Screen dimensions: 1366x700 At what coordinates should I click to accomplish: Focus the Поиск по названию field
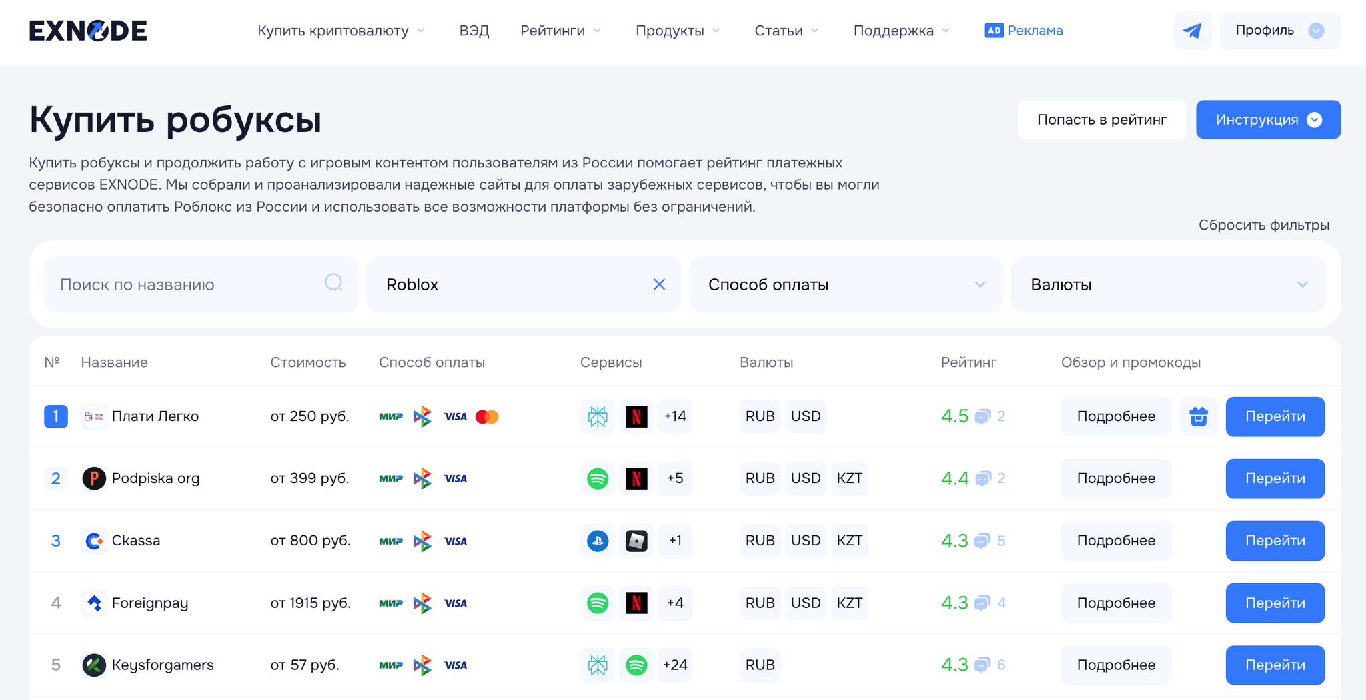pyautogui.click(x=187, y=284)
